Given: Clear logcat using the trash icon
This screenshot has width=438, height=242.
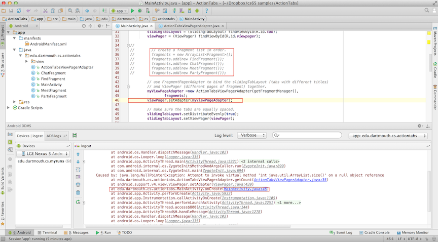Looking at the screenshot, I should tap(78, 192).
